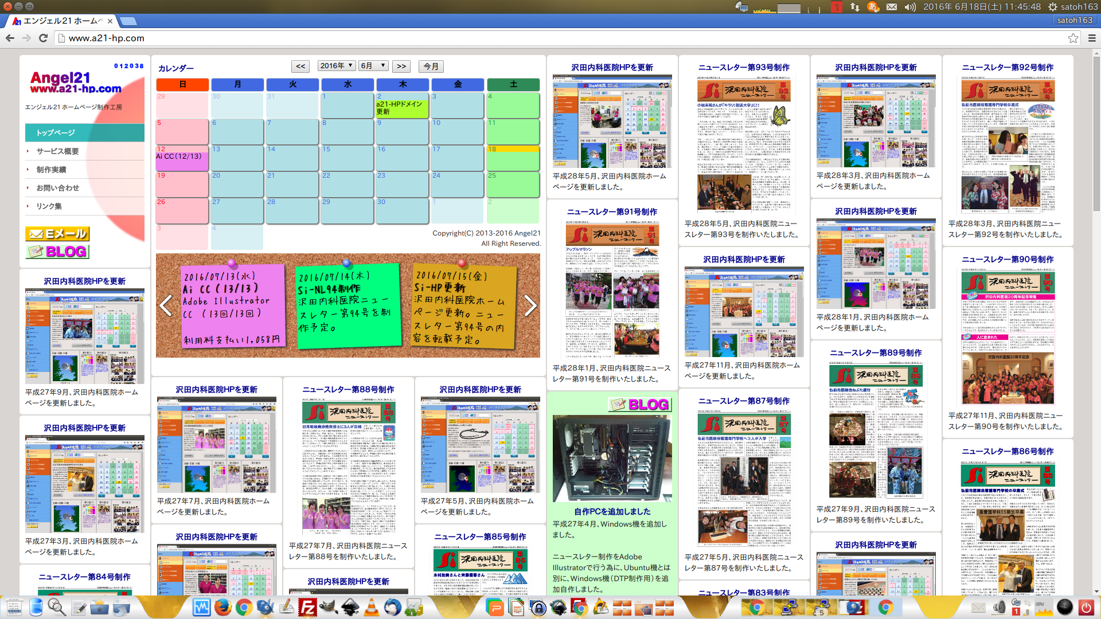Image resolution: width=1101 pixels, height=619 pixels.
Task: Launch VLC media player from the dock
Action: (x=371, y=607)
